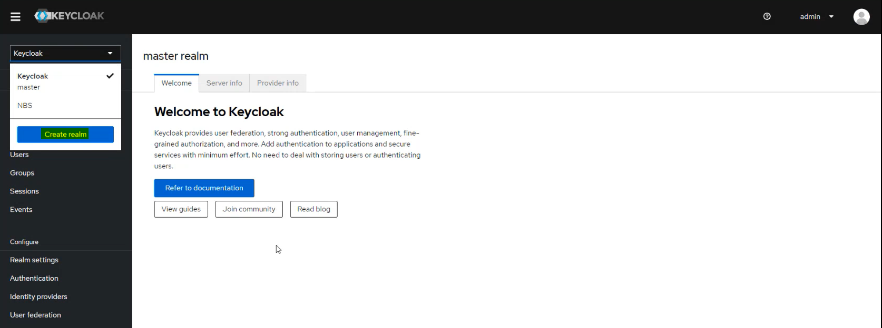The width and height of the screenshot is (882, 328).
Task: Click Refer to documentation button
Action: click(204, 188)
